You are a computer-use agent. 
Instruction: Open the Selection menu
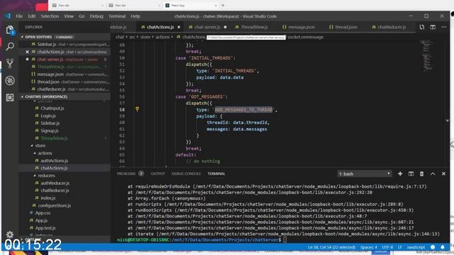(50, 16)
